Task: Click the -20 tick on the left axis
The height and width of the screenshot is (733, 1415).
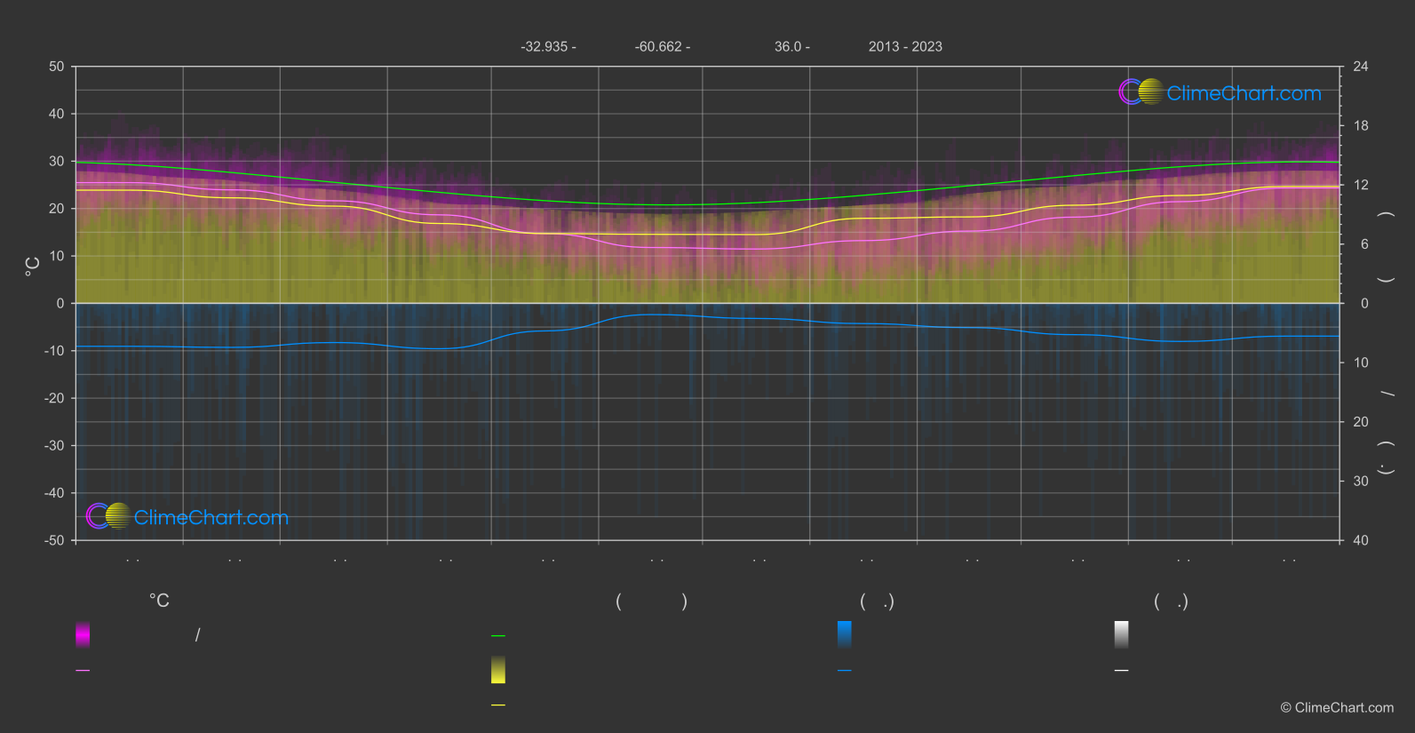Action: pos(54,398)
